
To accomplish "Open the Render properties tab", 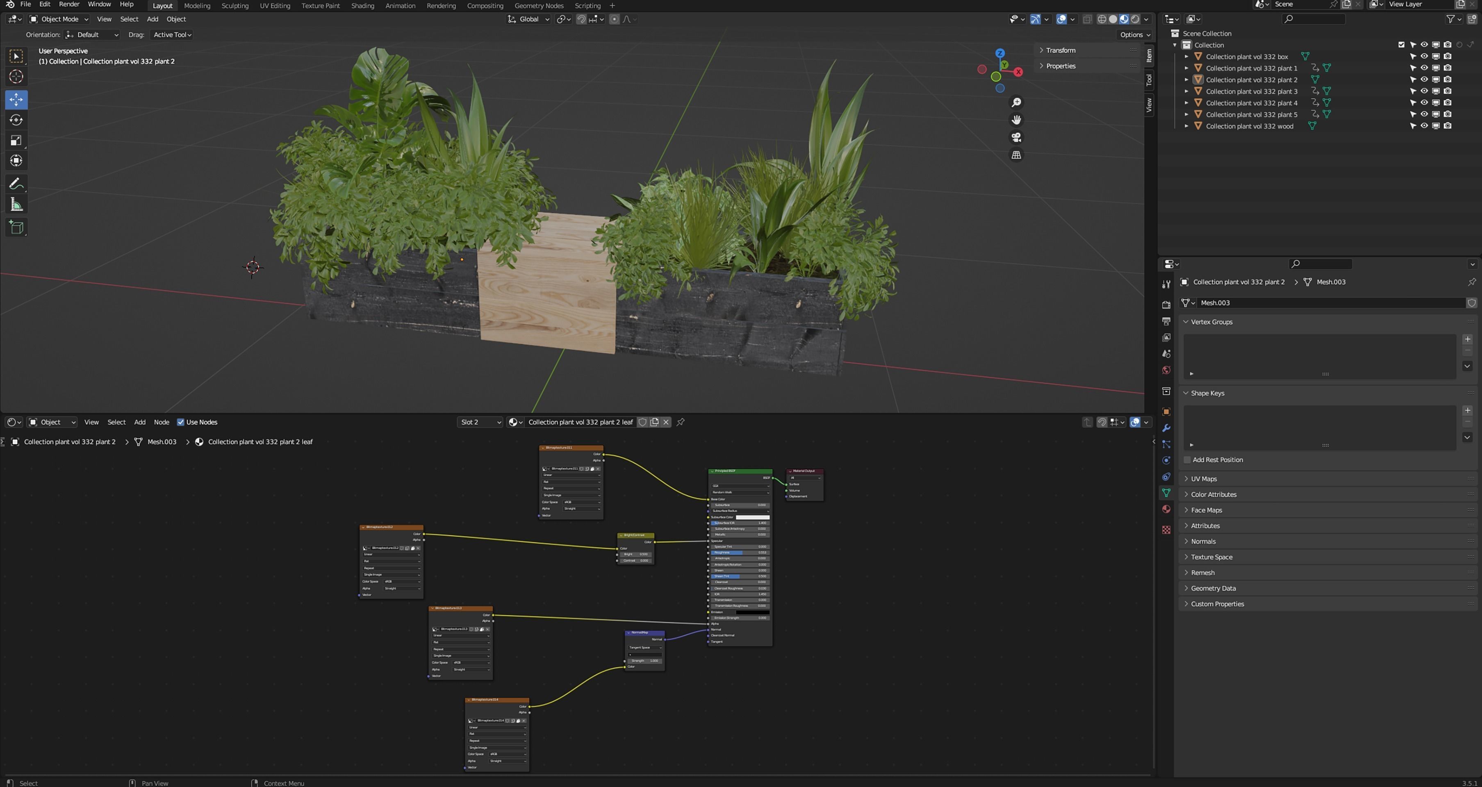I will tap(1166, 305).
